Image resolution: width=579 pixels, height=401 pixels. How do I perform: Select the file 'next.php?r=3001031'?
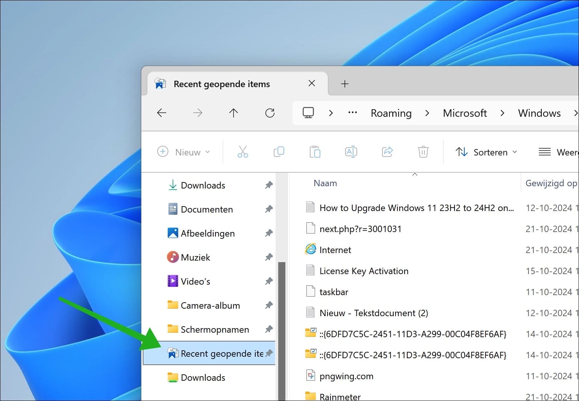coord(361,229)
